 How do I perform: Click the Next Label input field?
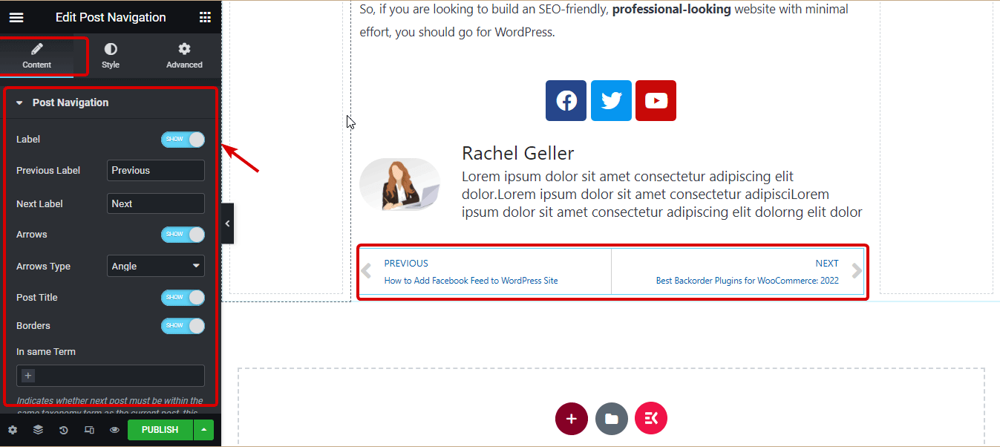[x=156, y=203]
